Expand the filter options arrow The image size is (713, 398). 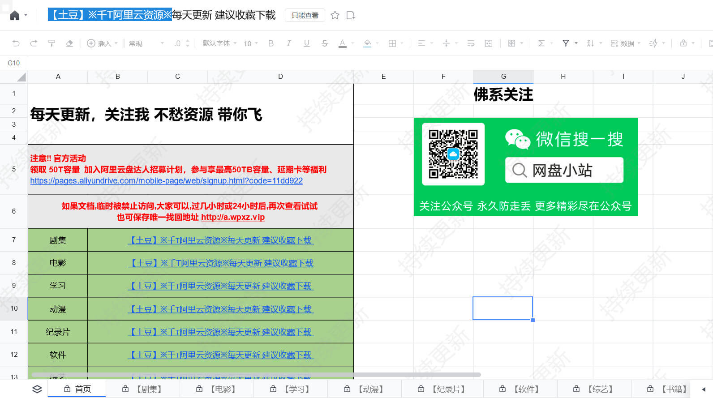pyautogui.click(x=576, y=43)
